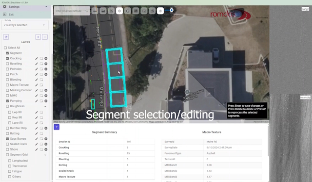Click Exit in the sidebar
This screenshot has width=312, height=182.
point(11,15)
